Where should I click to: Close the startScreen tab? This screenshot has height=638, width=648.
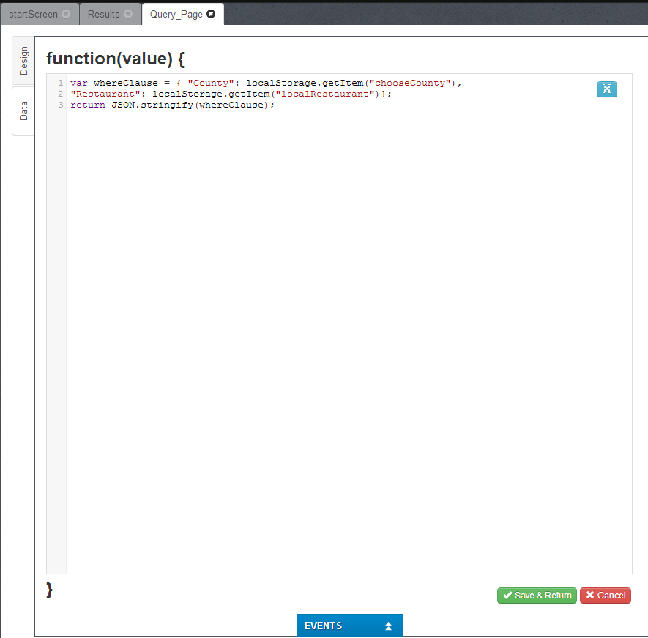click(x=67, y=14)
